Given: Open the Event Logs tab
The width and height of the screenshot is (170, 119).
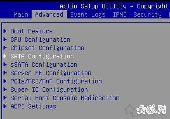Looking at the screenshot, I should coord(88,14).
